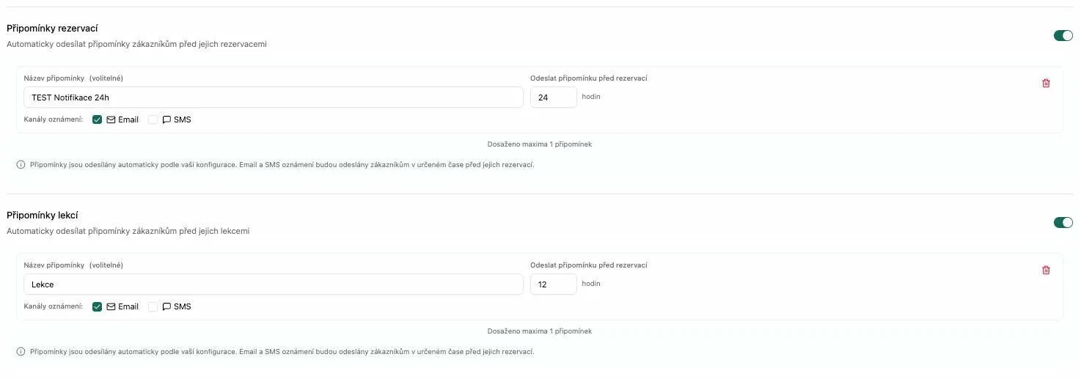Click info icon below lesson reminders

pos(21,352)
